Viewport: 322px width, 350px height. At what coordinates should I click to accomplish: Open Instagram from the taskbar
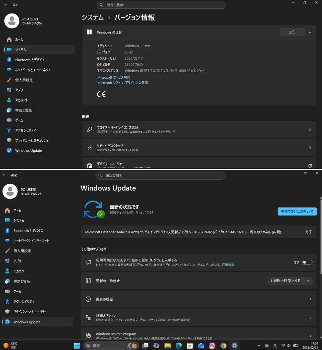tap(212, 345)
